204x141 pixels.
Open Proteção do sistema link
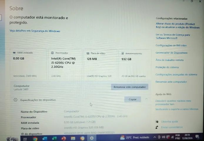click(x=167, y=67)
